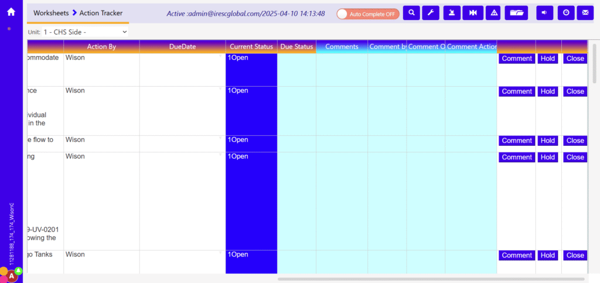
Task: Open the folder icon in toolbar
Action: pos(516,13)
